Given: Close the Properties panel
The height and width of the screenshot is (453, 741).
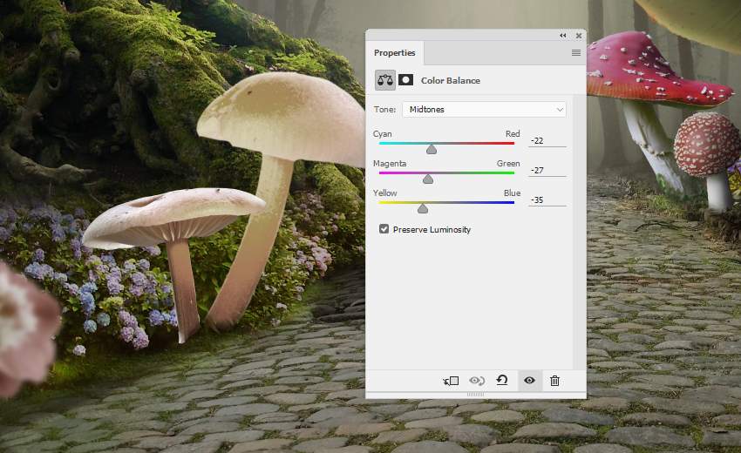Looking at the screenshot, I should [x=579, y=36].
